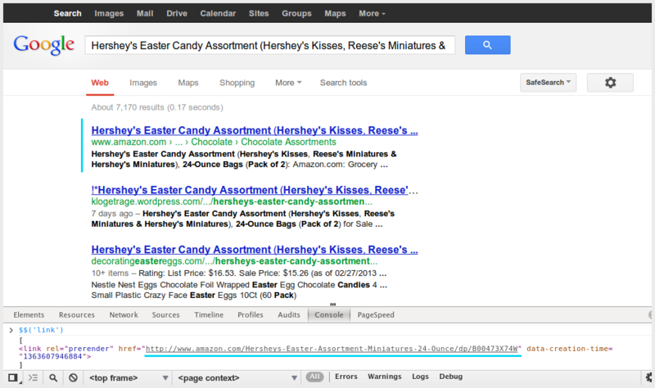Open the top frame selector
655x388 pixels.
[x=129, y=378]
